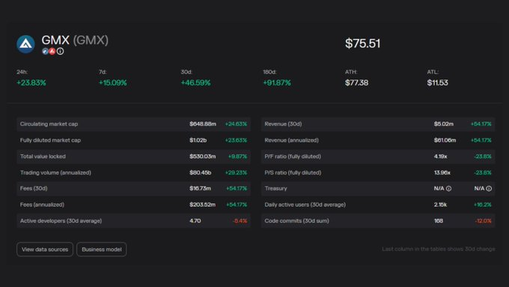The width and height of the screenshot is (509, 287).
Task: Click the red Avalanche chain icon
Action: click(x=52, y=51)
